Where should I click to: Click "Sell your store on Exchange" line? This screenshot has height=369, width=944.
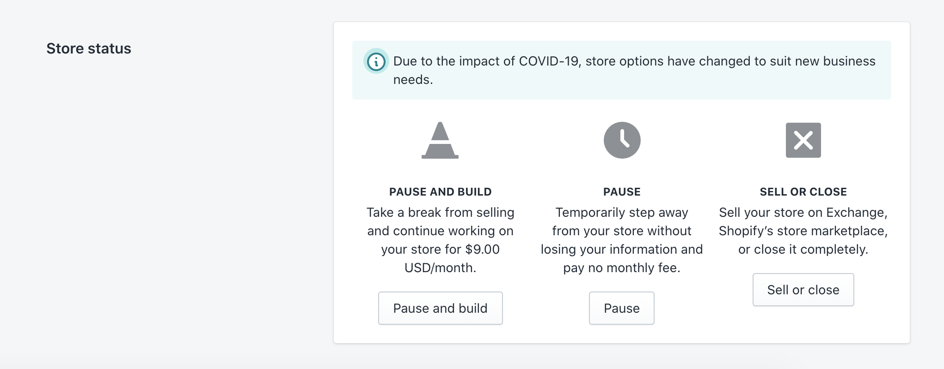803,213
